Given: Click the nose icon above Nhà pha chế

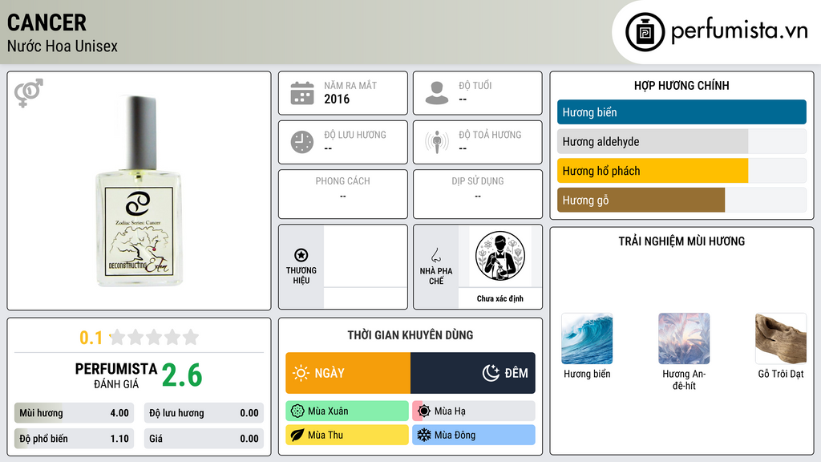Looking at the screenshot, I should coord(435,255).
